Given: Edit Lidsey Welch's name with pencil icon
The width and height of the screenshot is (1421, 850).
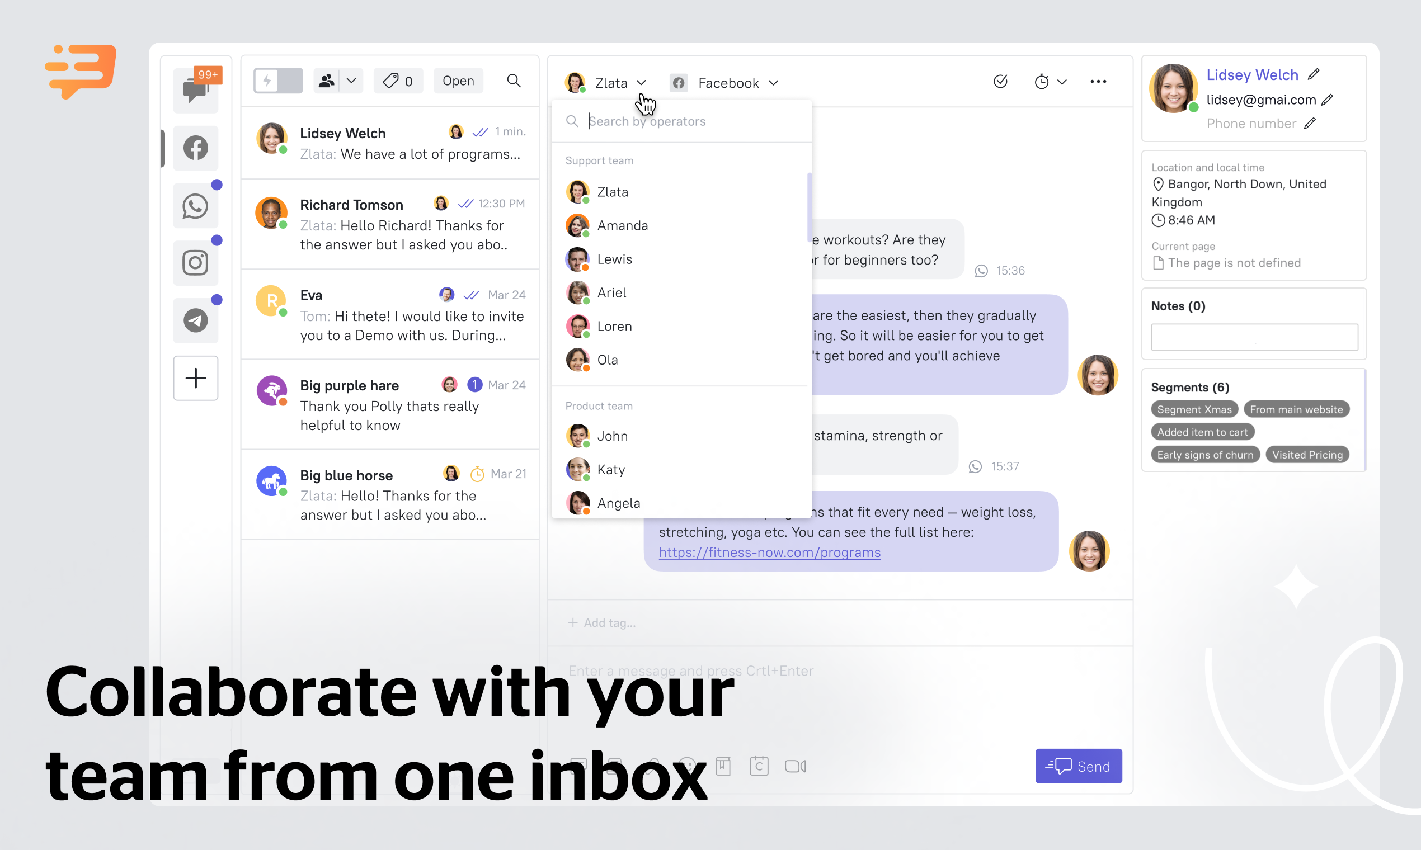Looking at the screenshot, I should [x=1314, y=74].
